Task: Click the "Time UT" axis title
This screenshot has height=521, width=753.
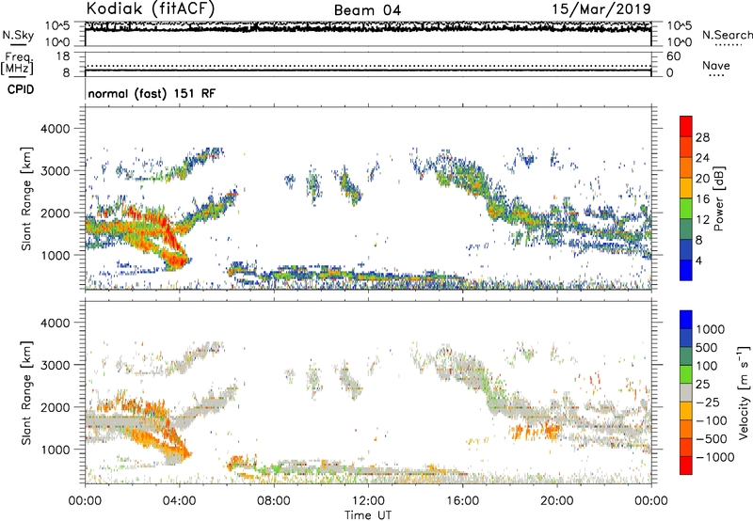Action: point(368,515)
